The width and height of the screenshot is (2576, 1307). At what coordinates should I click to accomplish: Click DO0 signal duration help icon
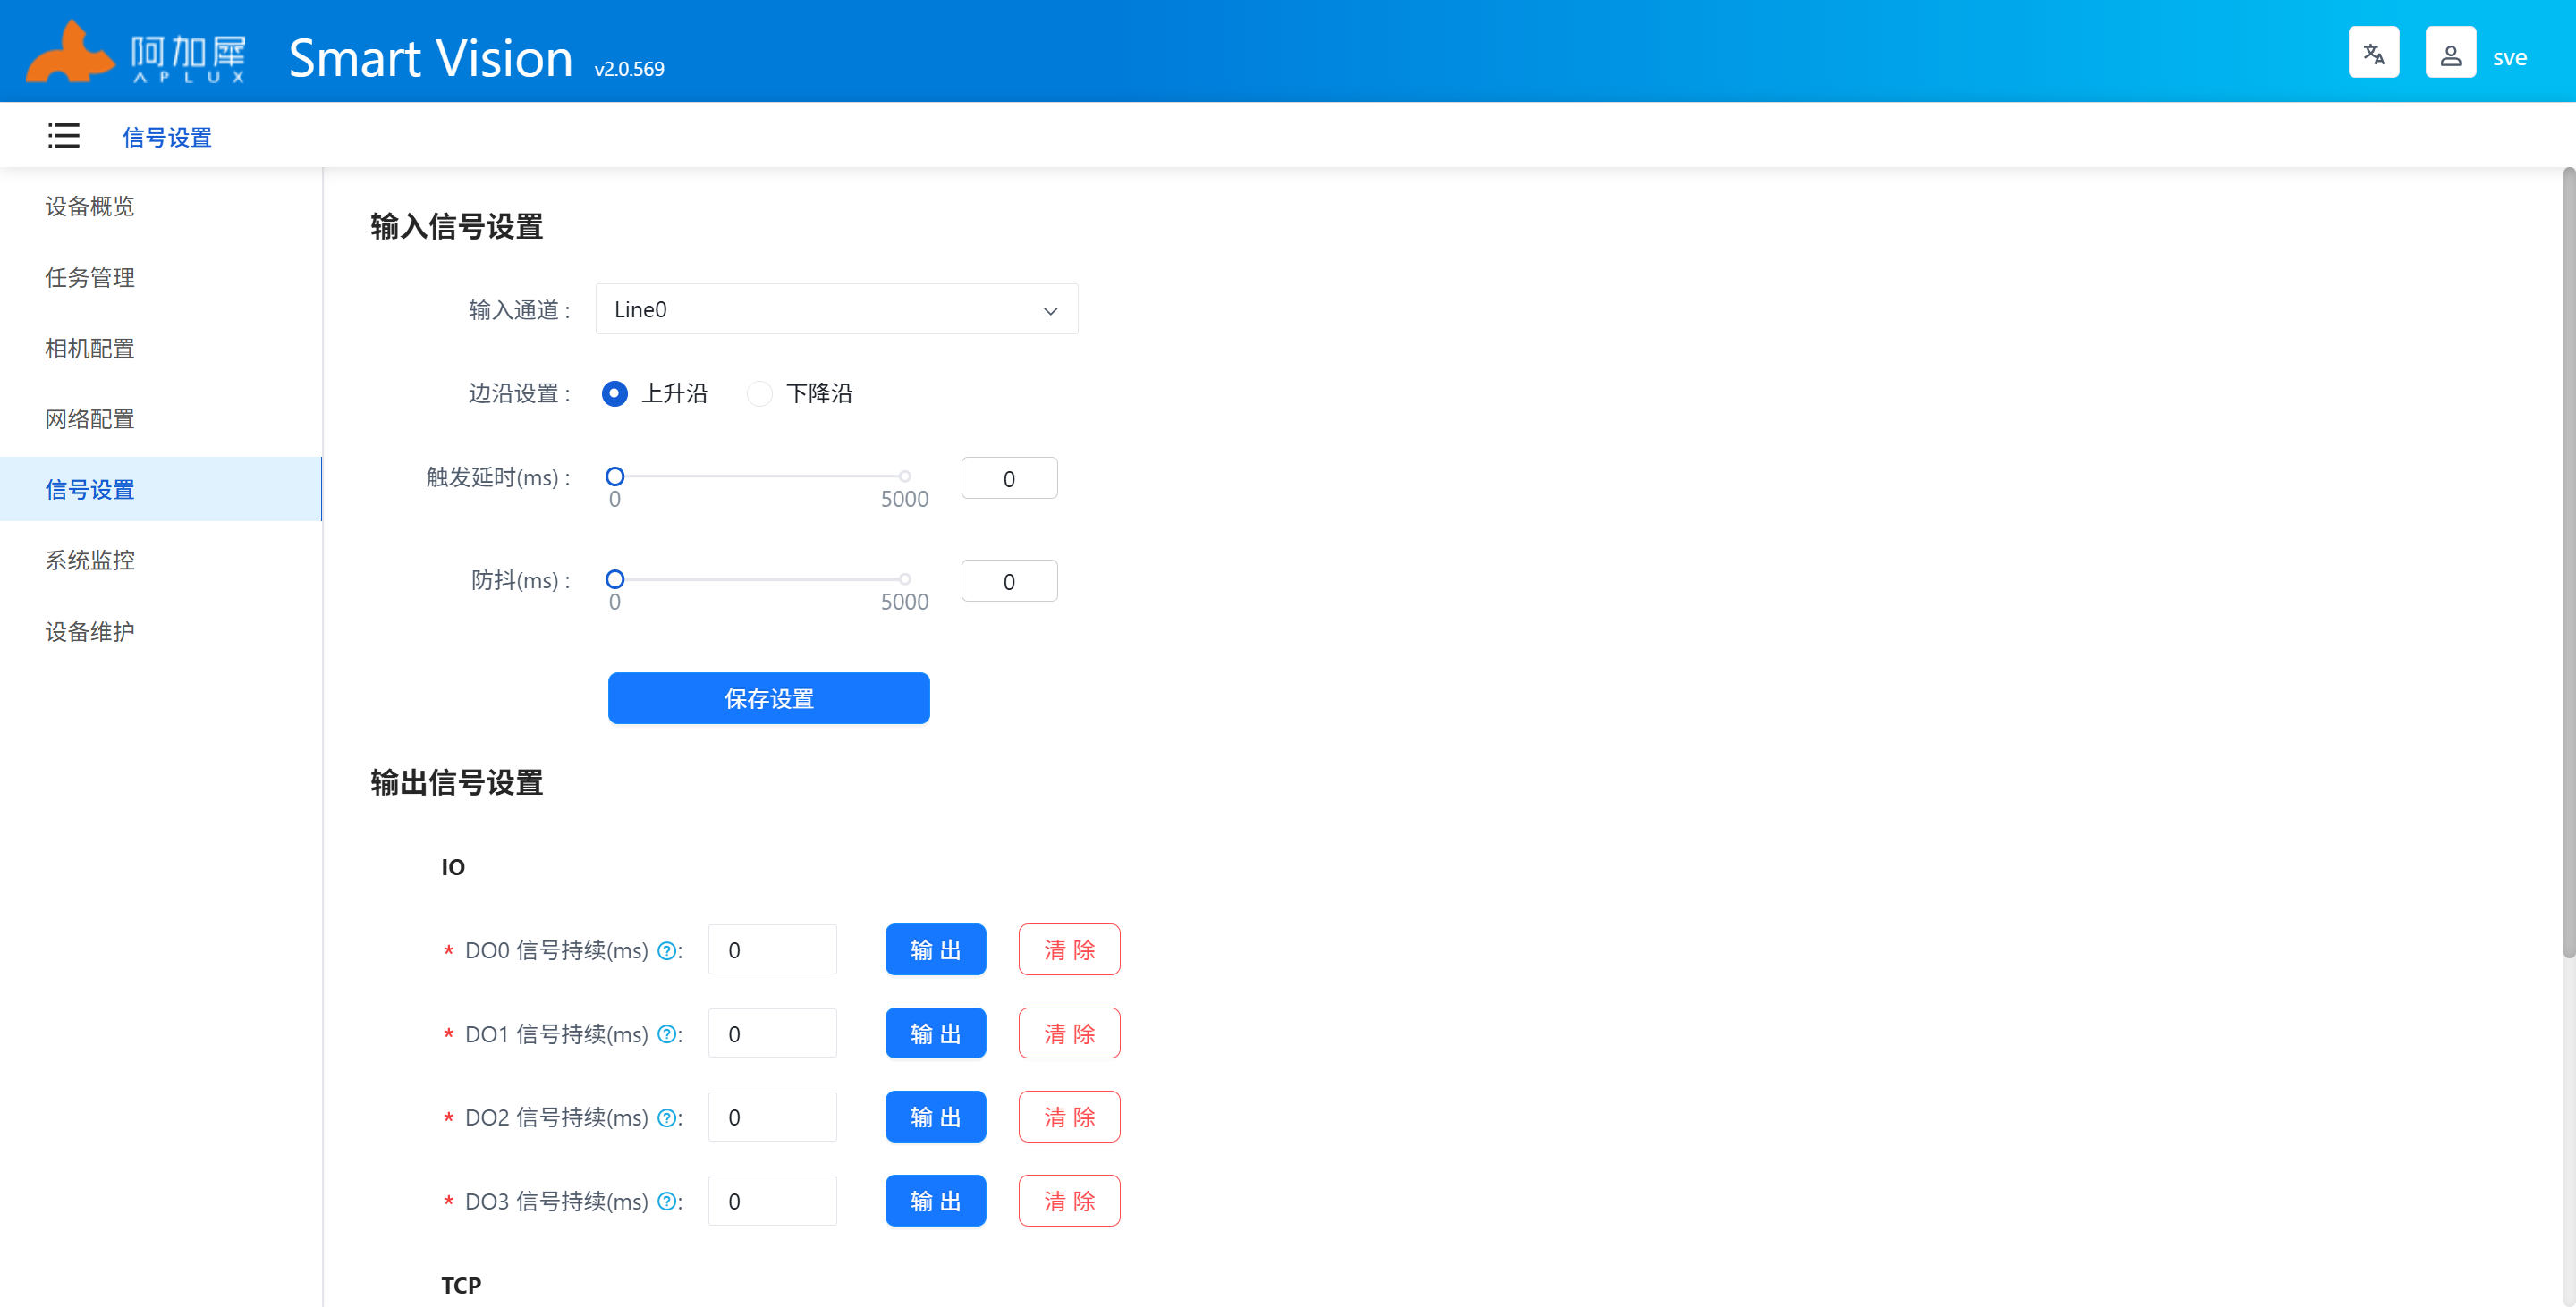coord(667,951)
